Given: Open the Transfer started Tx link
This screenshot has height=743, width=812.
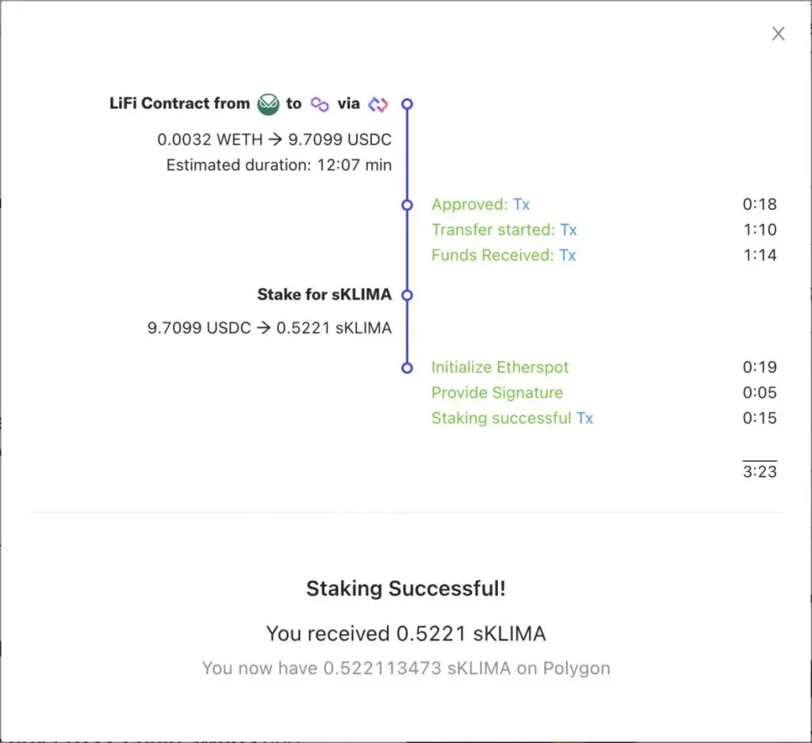Looking at the screenshot, I should coord(568,230).
